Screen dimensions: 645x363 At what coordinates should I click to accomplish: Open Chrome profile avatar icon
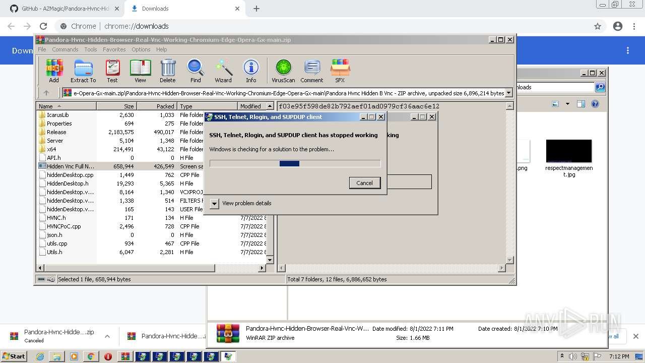(x=618, y=26)
